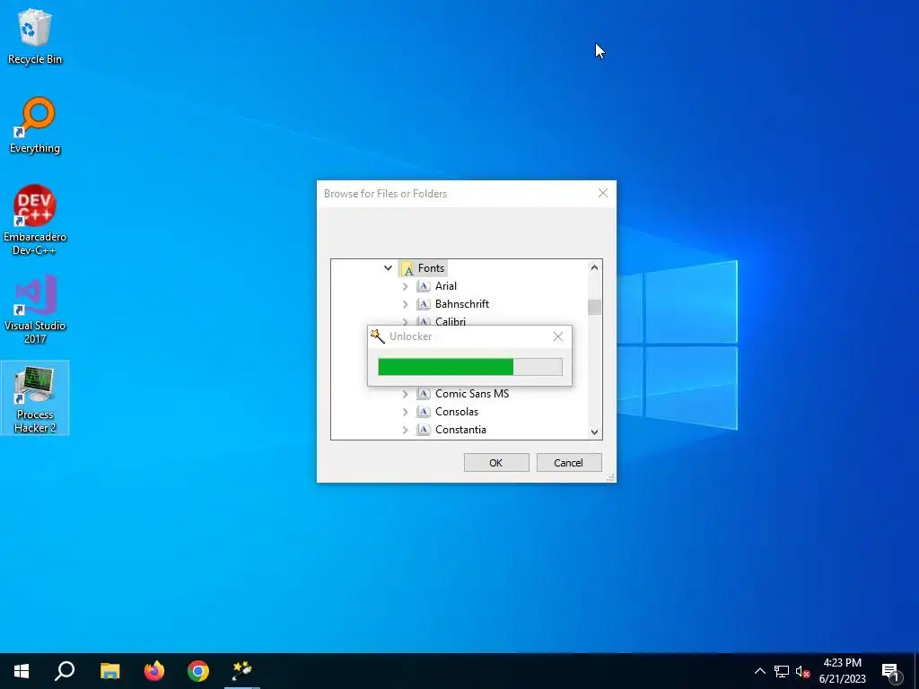Close Browse for Files or Folders dialog

click(x=602, y=194)
